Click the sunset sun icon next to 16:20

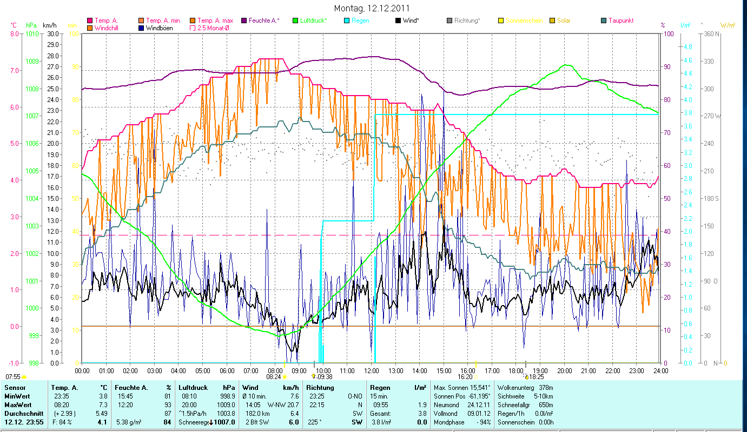coord(476,377)
